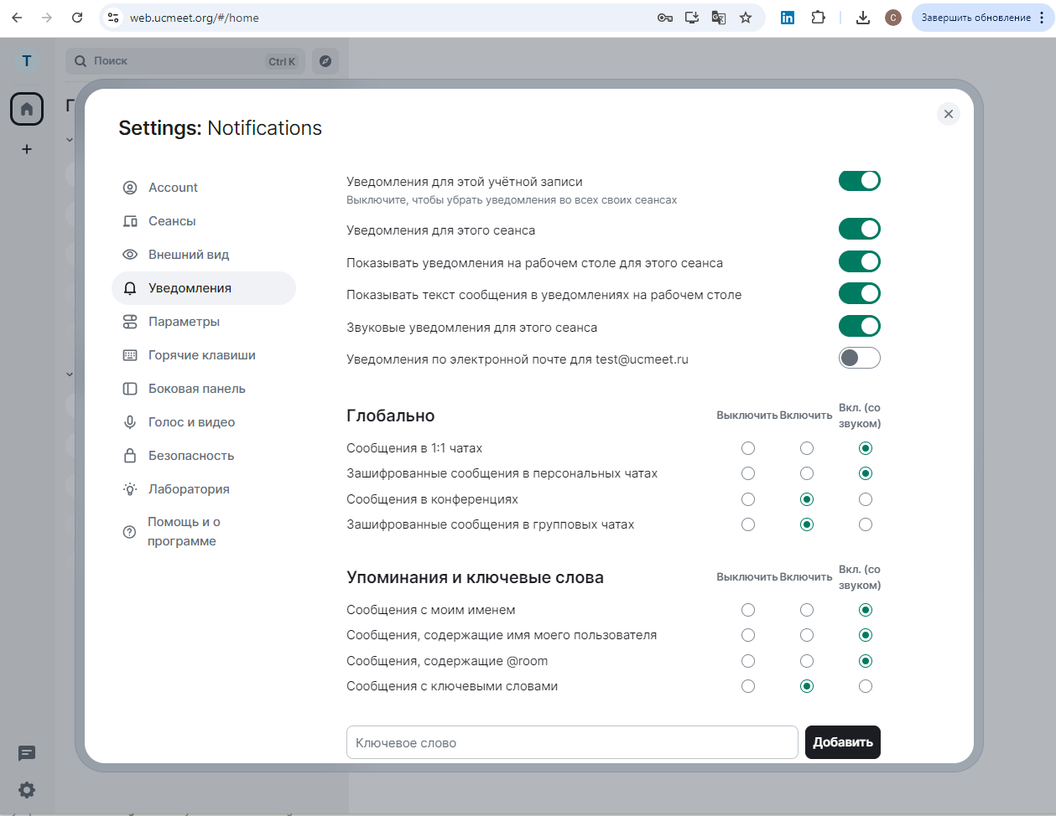The height and width of the screenshot is (816, 1056).
Task: Click the explore compass icon near search
Action: click(x=325, y=60)
